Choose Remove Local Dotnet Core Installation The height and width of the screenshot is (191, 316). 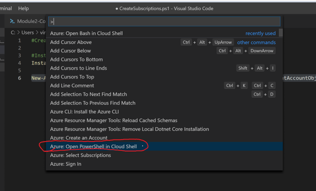coord(129,129)
